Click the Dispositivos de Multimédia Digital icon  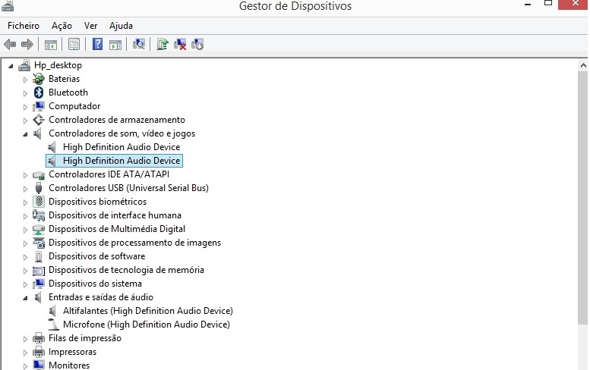pos(39,229)
